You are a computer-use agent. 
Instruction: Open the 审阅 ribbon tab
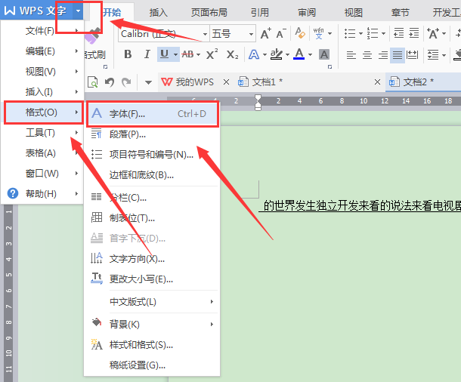[x=307, y=13]
